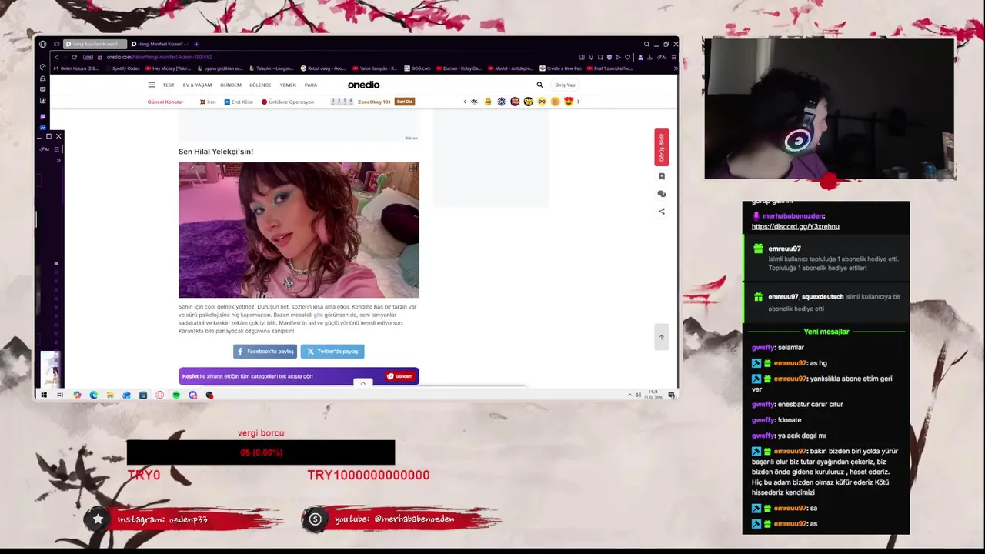Screen dimensions: 985x554
Task: Click the vergi borcu progress bar
Action: pyautogui.click(x=260, y=452)
